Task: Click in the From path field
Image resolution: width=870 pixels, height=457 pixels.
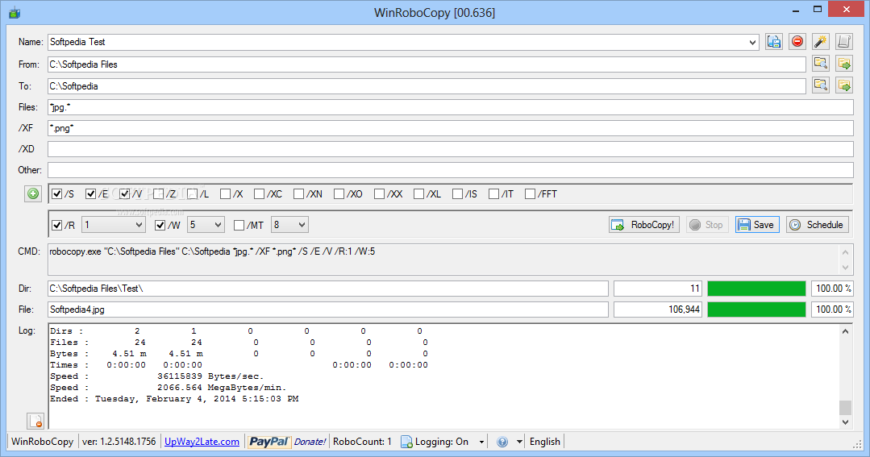Action: click(427, 64)
